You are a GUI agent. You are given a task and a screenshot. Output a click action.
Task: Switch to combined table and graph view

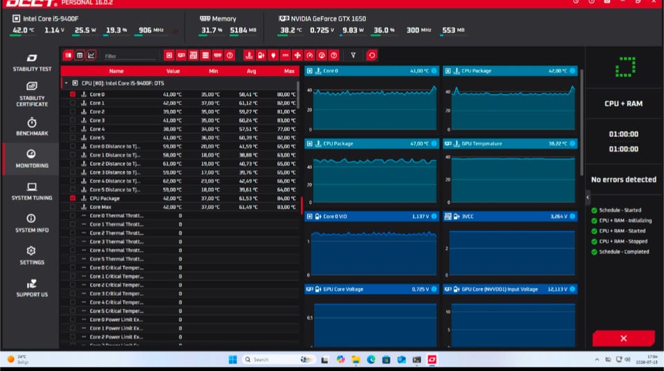[x=68, y=55]
